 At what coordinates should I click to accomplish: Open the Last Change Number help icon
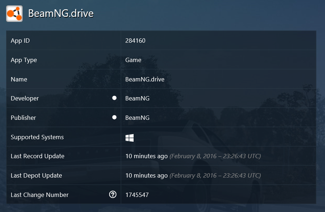point(113,194)
